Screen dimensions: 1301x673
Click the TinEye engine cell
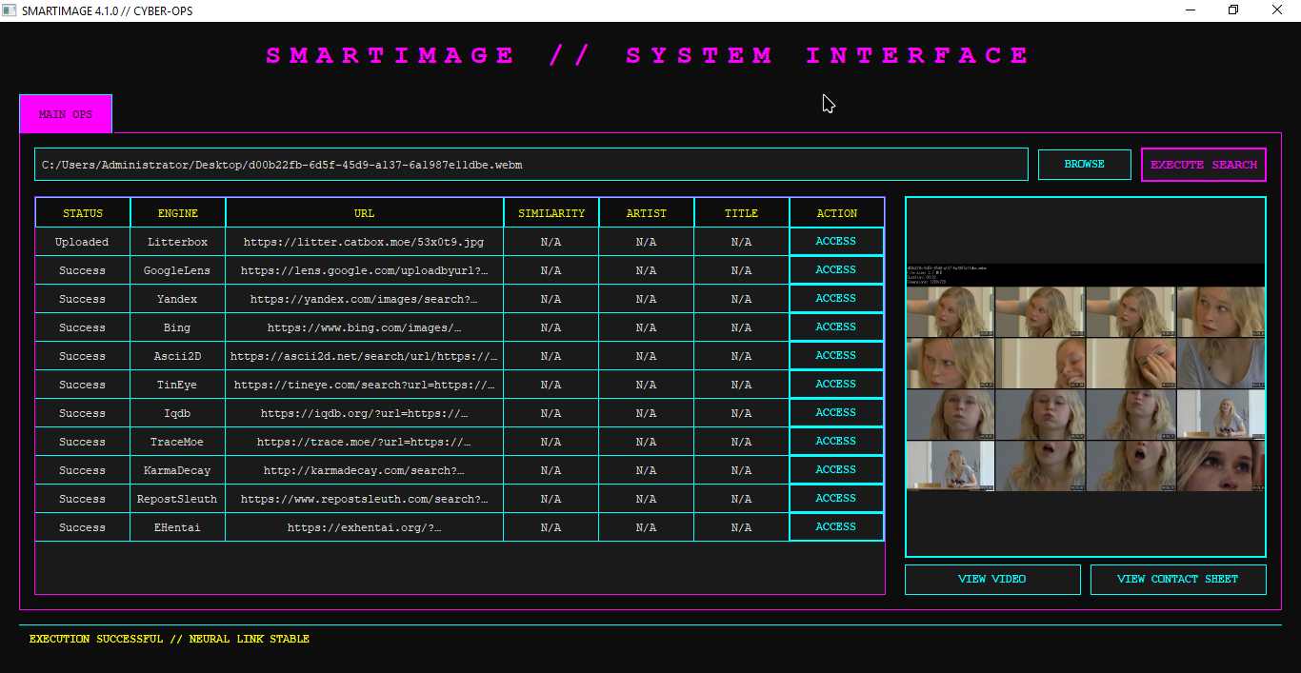[x=178, y=385]
